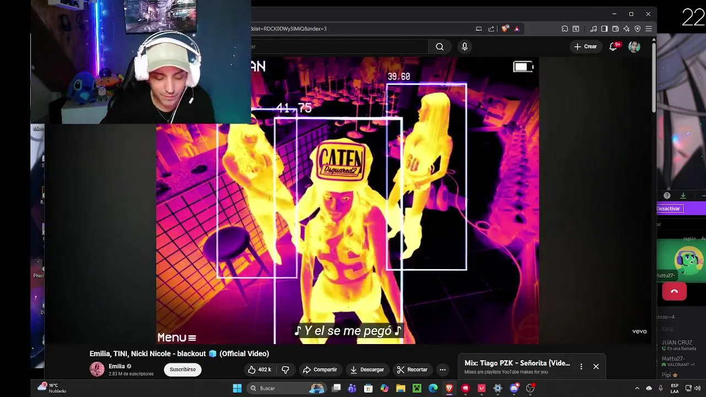Click the Brave Rewards triangle icon
The image size is (706, 397).
517,29
